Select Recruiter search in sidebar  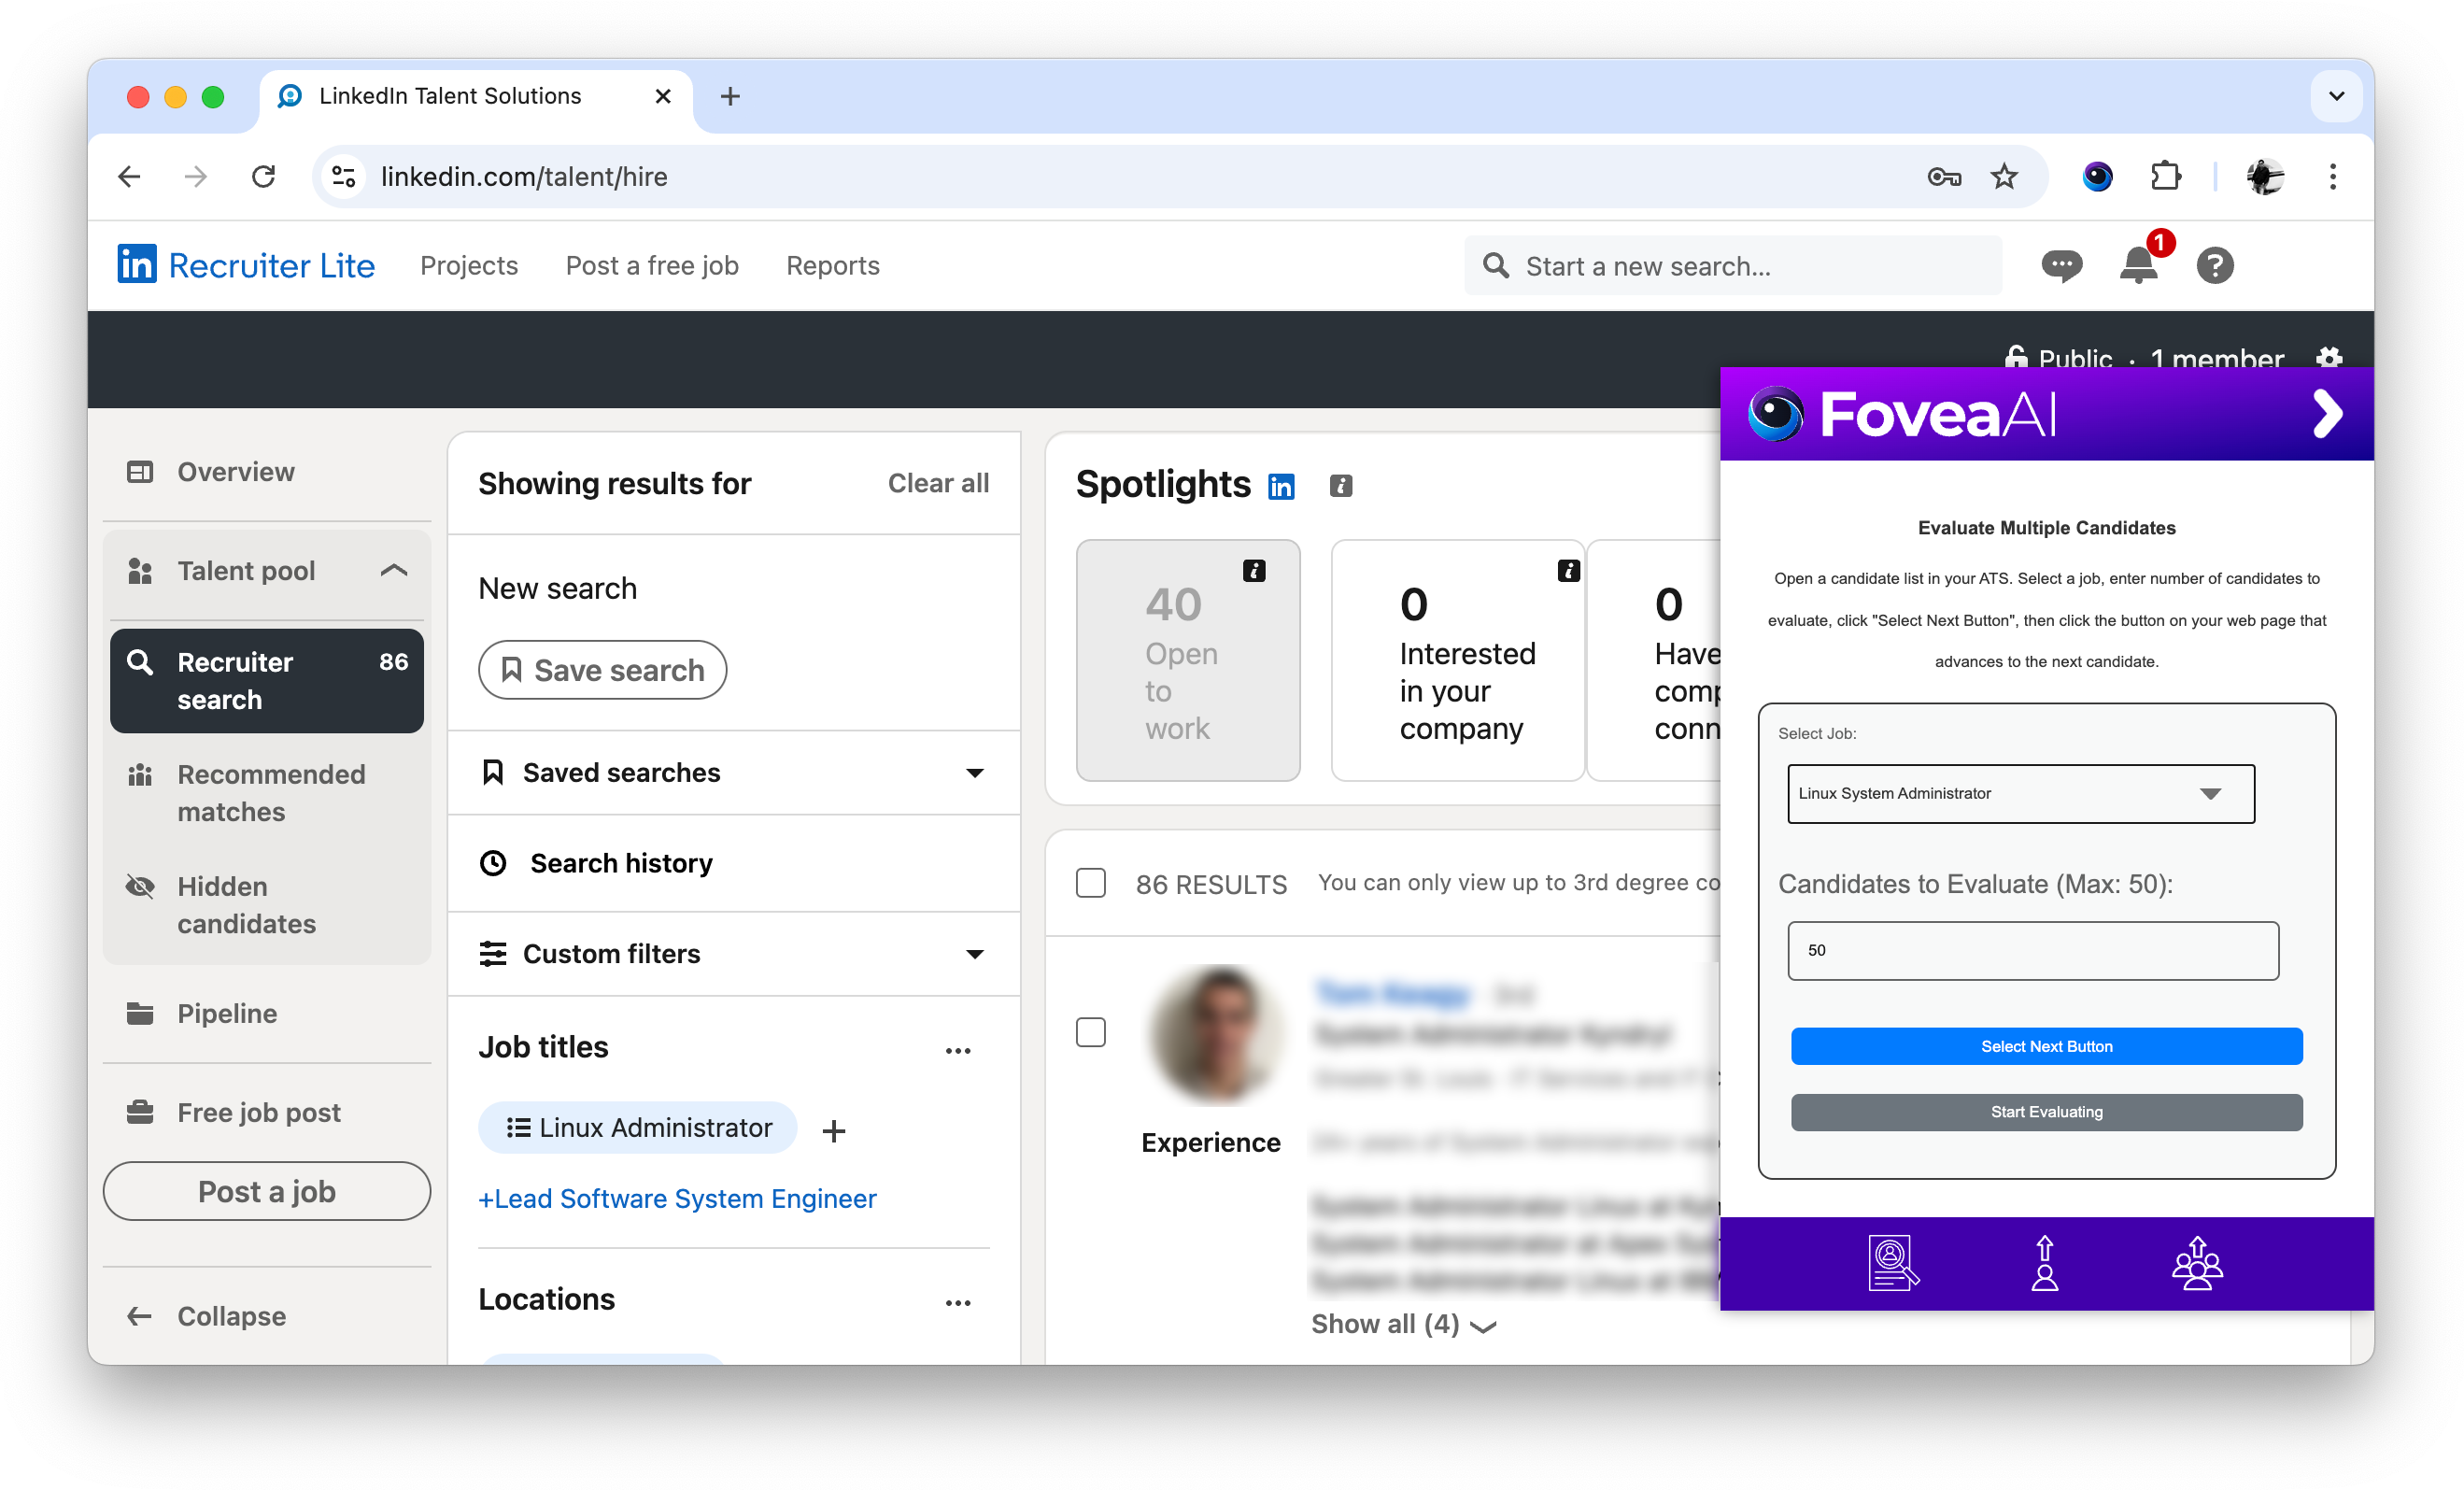tap(266, 680)
